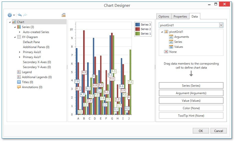235x142 pixels.
Task: Click the Series 2 red legend swatch
Action: (x=138, y=29)
